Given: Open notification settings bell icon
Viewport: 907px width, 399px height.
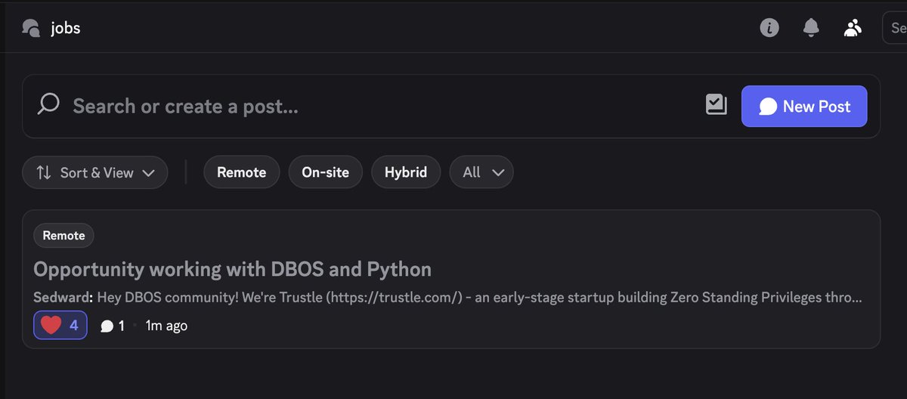Looking at the screenshot, I should point(811,29).
